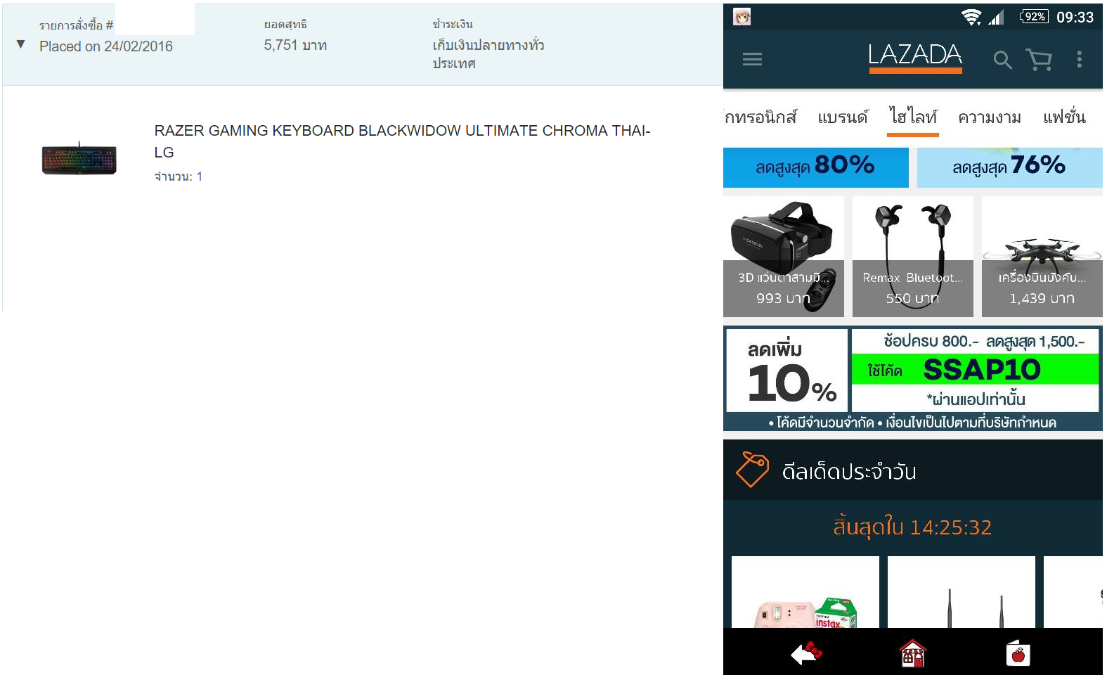Click the quantity จำนวน: 1 text
The image size is (1107, 675).
pos(179,176)
